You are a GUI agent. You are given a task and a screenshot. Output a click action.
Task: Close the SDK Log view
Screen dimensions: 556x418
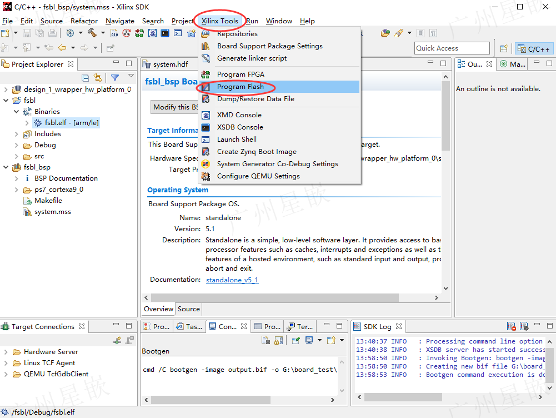(399, 326)
